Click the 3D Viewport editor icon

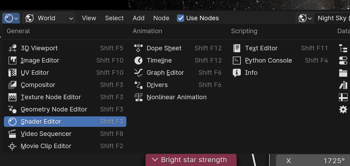click(13, 48)
